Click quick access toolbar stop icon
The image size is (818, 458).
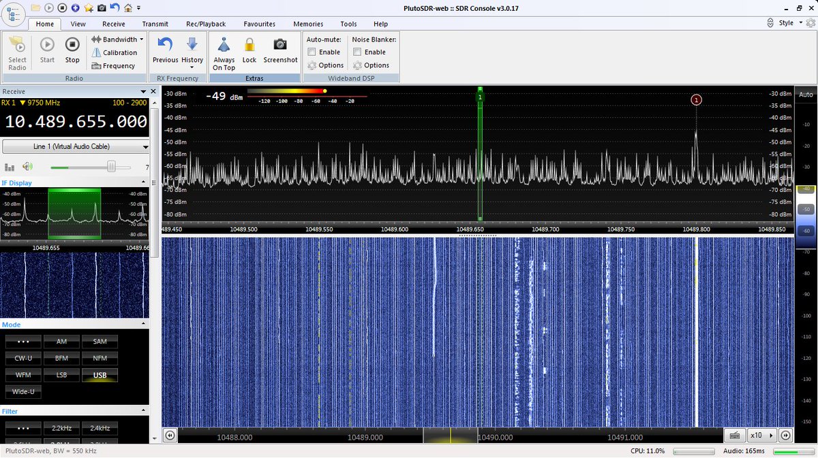tap(61, 7)
